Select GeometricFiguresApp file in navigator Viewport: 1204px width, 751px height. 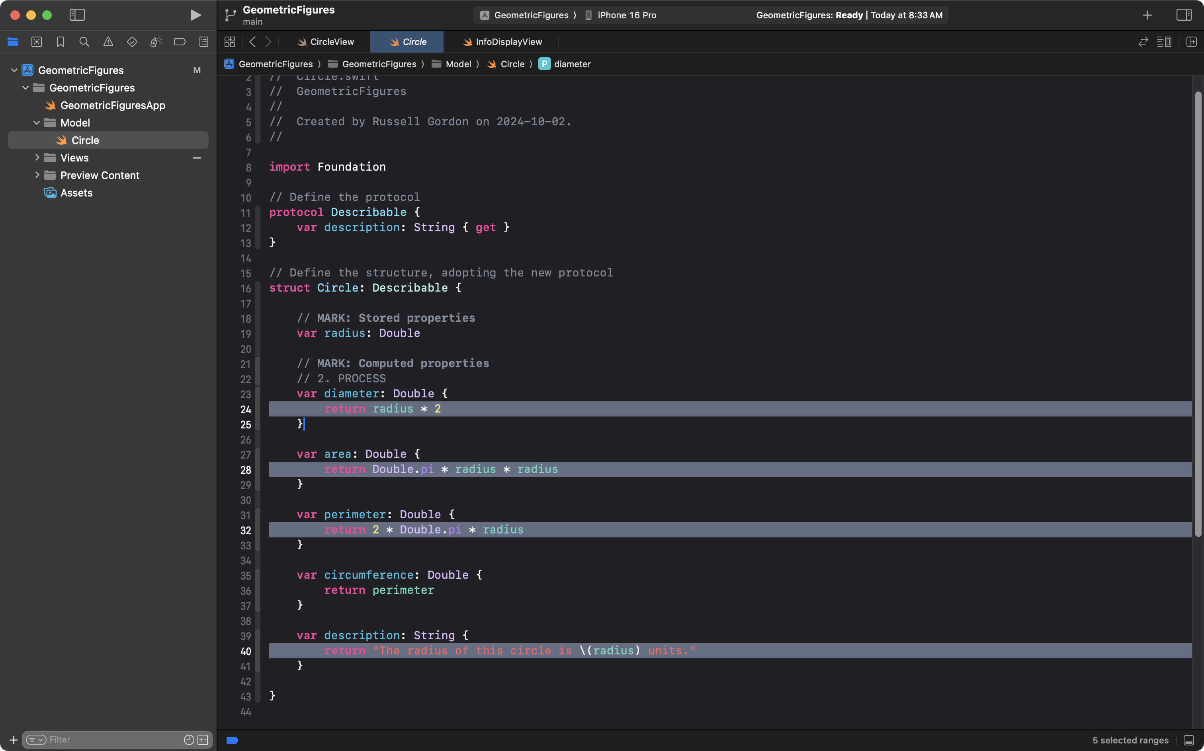click(x=112, y=105)
